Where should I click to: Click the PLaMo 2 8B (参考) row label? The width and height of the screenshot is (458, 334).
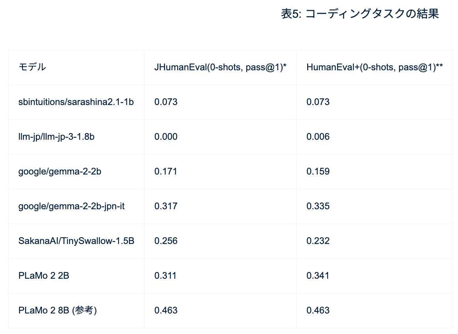point(58,310)
